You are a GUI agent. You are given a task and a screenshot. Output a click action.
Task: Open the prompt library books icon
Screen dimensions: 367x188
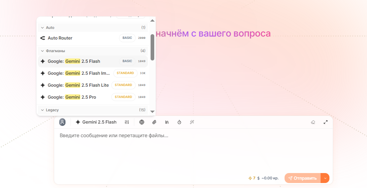pyautogui.click(x=167, y=122)
